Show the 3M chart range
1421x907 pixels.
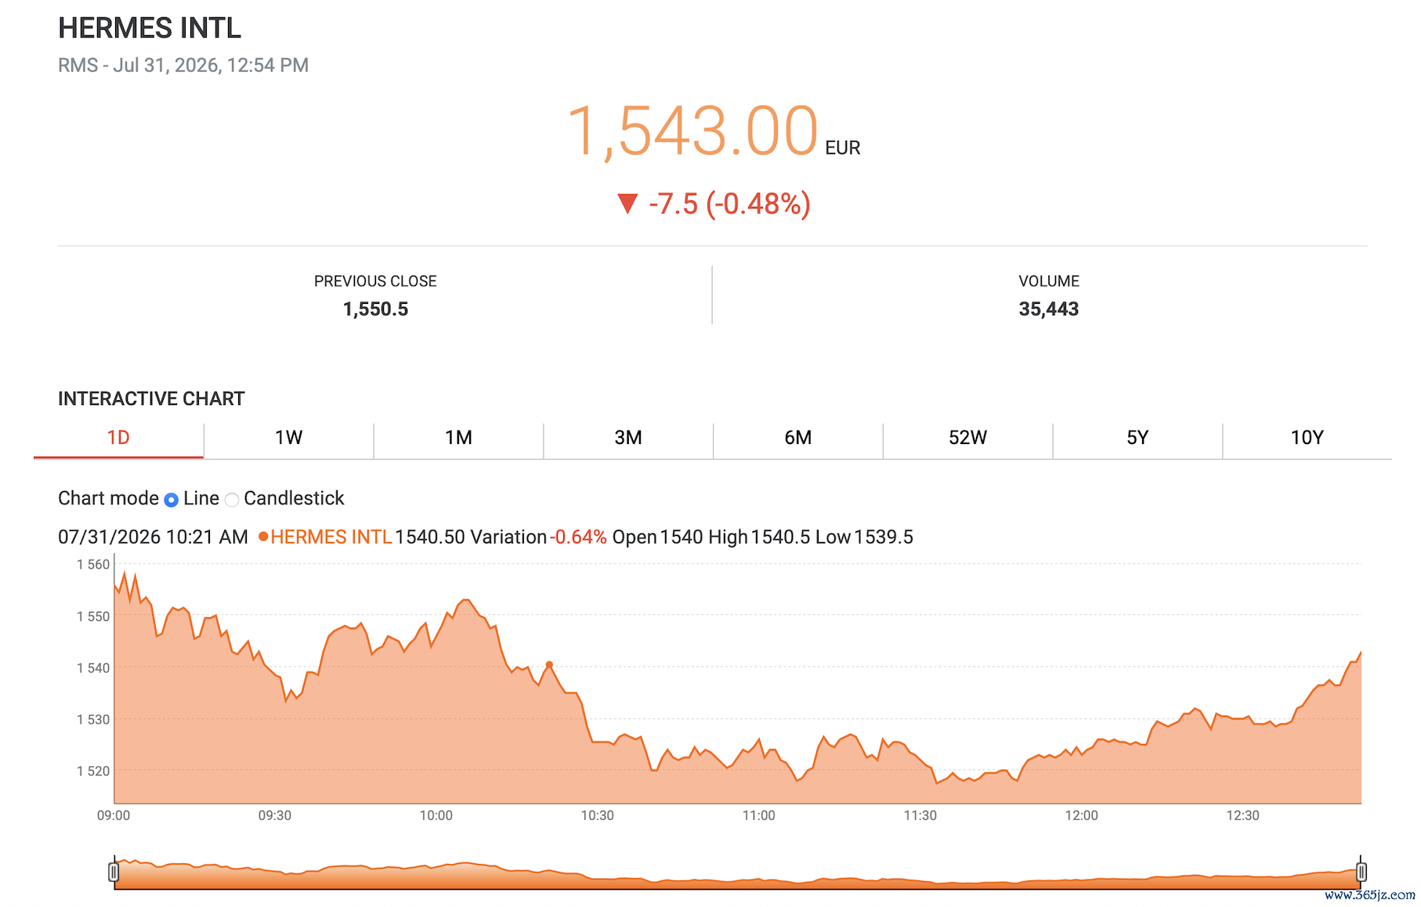628,438
